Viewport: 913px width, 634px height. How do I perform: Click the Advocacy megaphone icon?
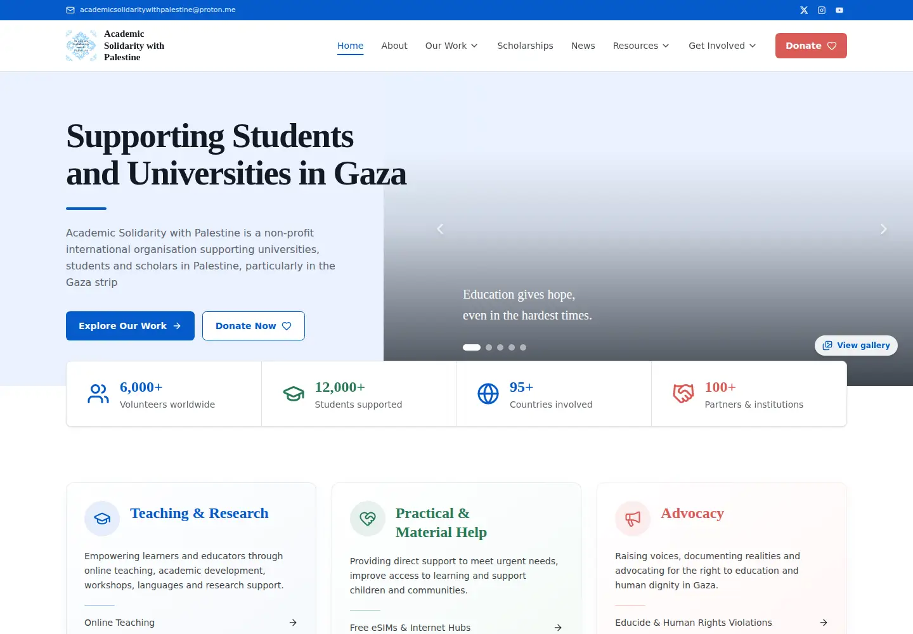tap(633, 519)
